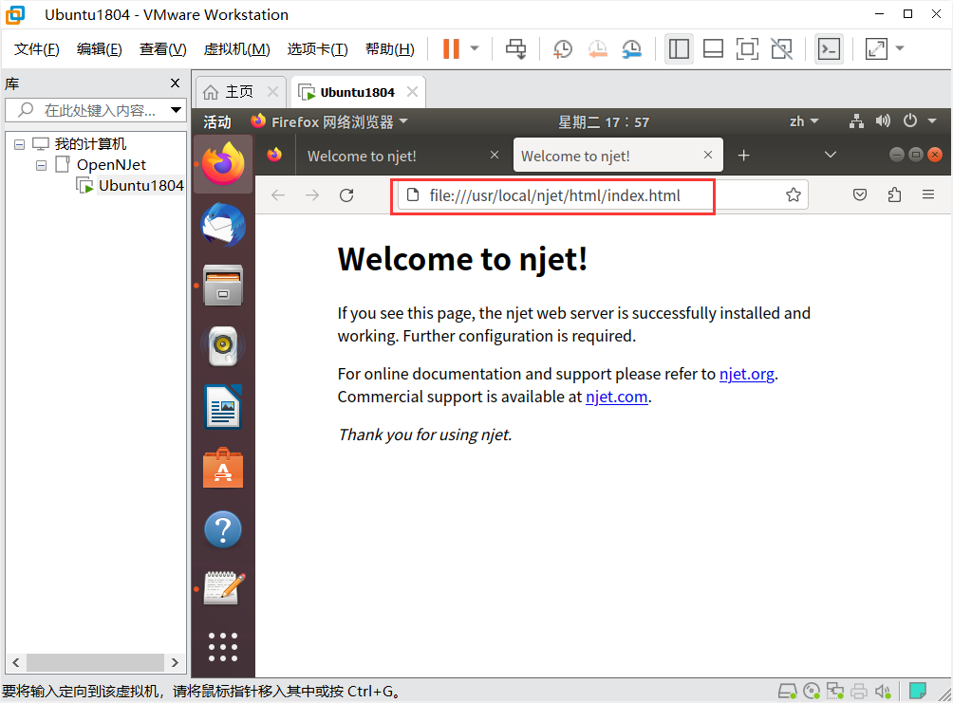
Task: Open the 文件(F) menu
Action: pos(37,49)
